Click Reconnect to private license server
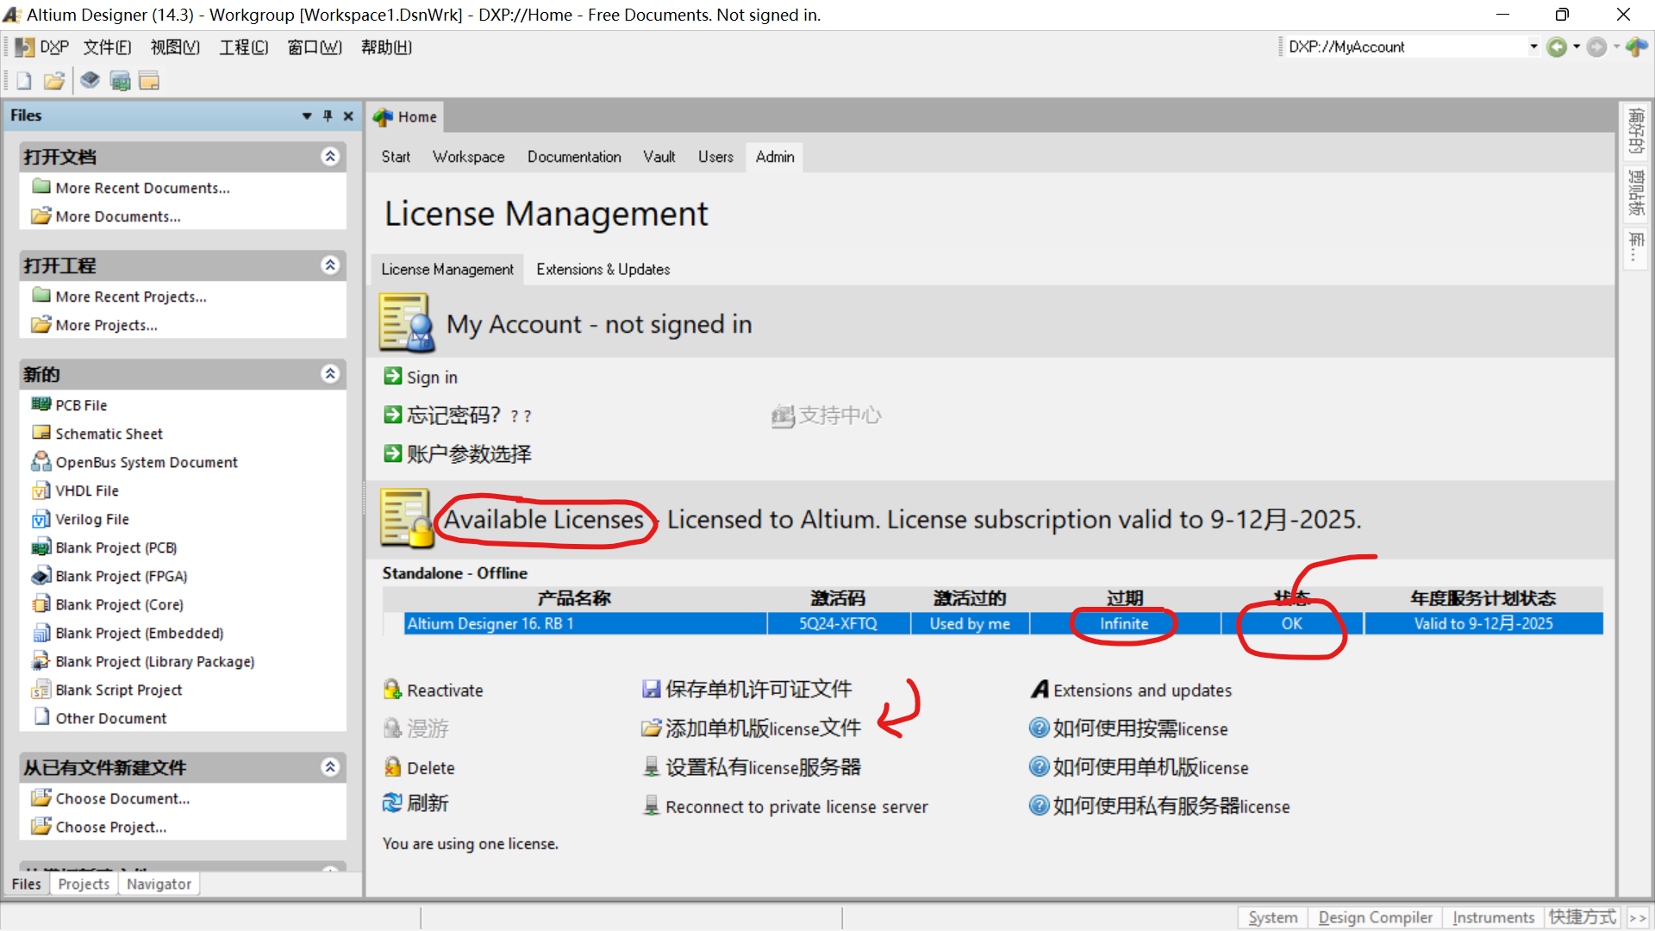1655x931 pixels. (x=796, y=807)
